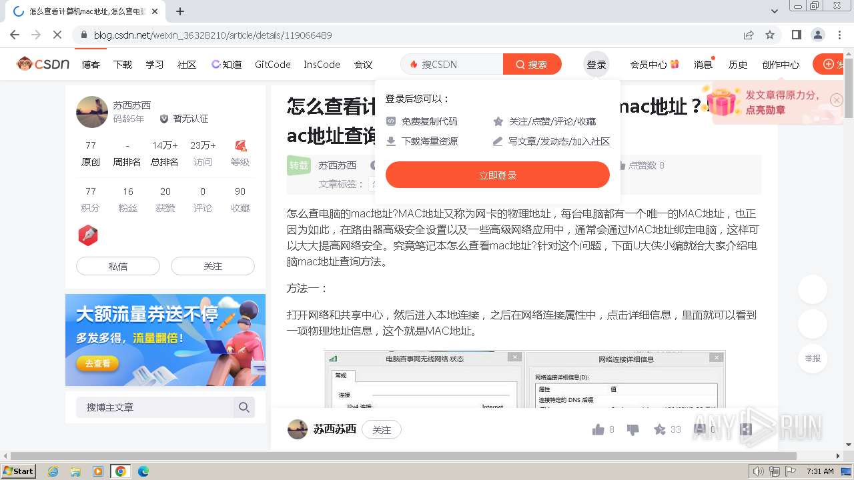This screenshot has width=854, height=480.
Task: Click 粉丝 count 16
Action: [x=128, y=199]
